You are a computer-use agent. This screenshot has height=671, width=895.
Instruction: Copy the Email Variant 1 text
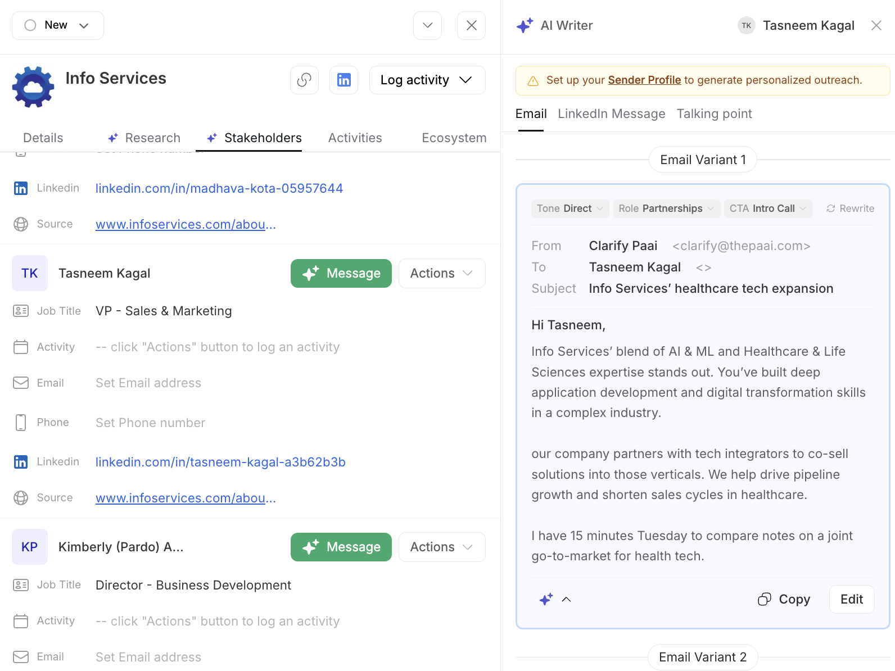pyautogui.click(x=784, y=599)
